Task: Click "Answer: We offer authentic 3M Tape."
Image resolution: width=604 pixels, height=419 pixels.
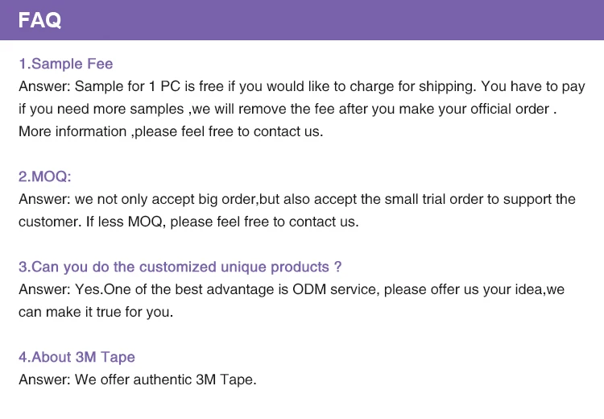Action: point(138,380)
